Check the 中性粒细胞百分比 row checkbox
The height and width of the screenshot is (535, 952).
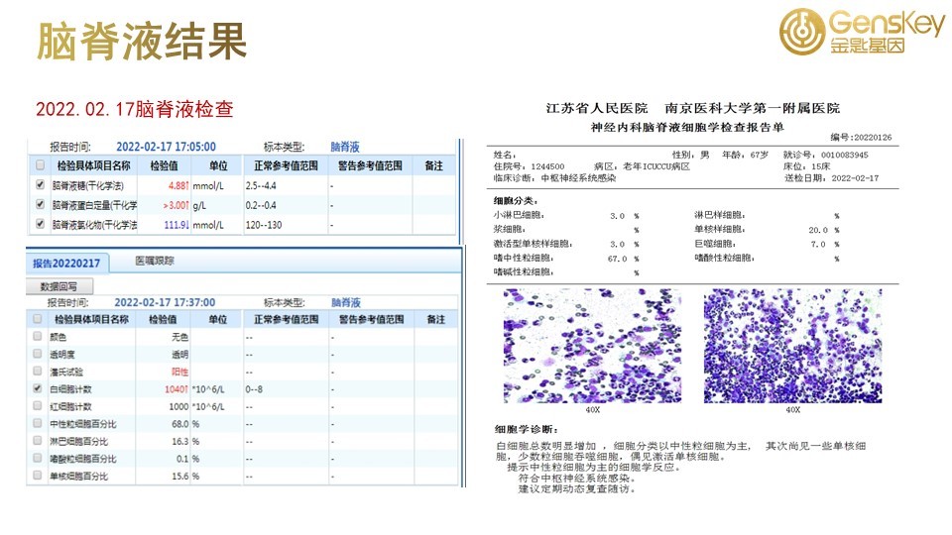pyautogui.click(x=38, y=423)
